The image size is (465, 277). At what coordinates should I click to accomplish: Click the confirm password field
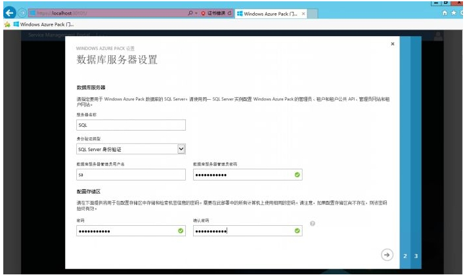coord(248,231)
